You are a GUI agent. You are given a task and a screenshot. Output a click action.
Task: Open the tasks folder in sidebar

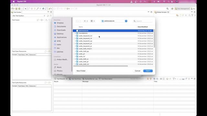58,44
